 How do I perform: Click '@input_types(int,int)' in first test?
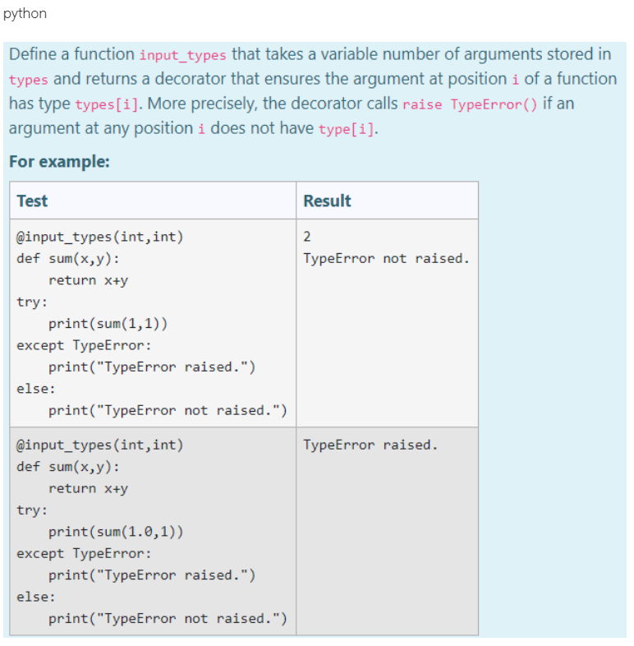tap(100, 237)
